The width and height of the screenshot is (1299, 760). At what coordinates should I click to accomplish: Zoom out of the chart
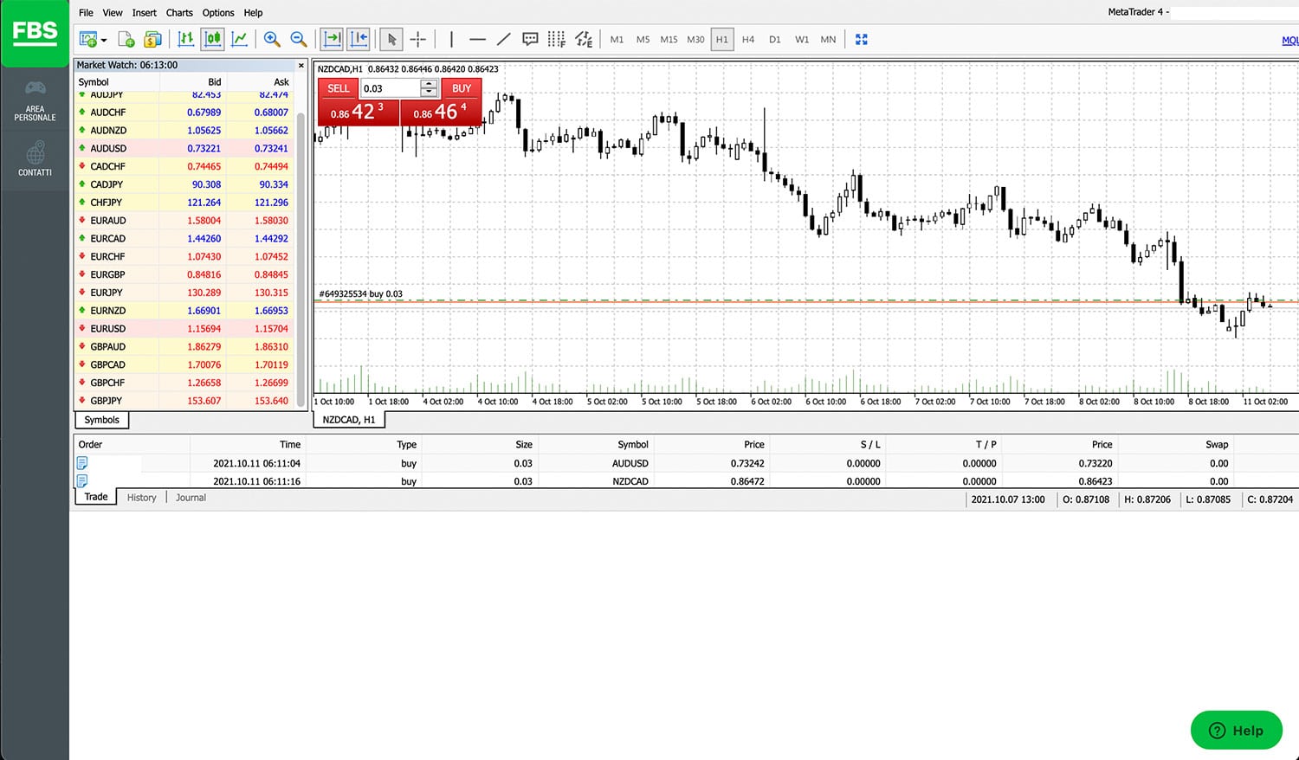[299, 39]
